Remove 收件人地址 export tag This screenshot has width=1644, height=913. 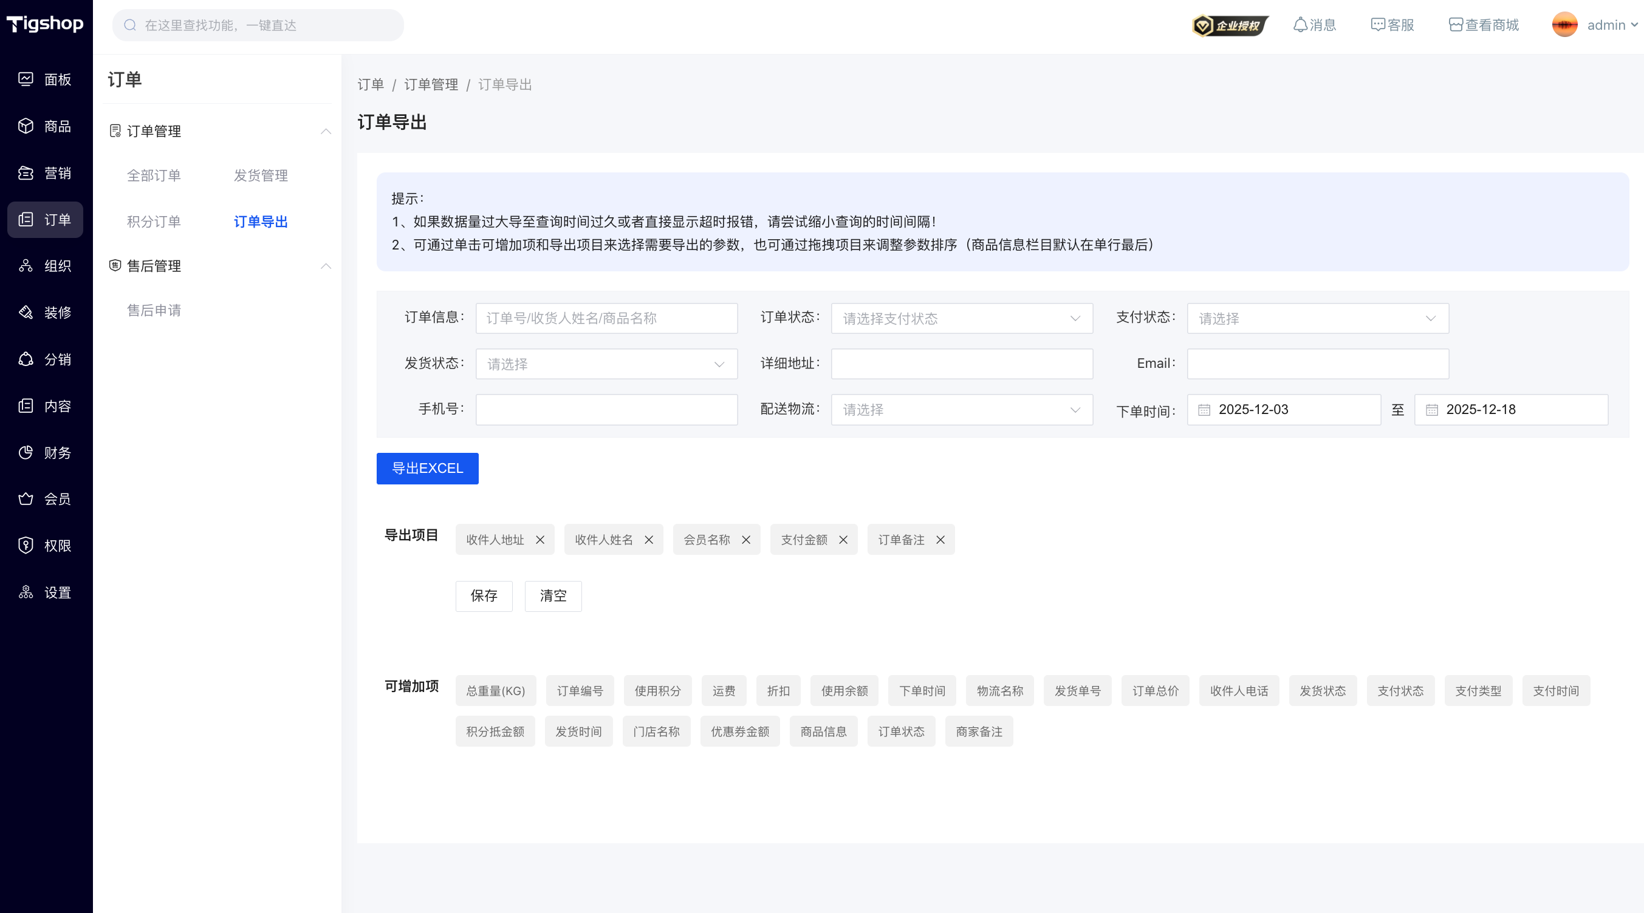pyautogui.click(x=540, y=540)
